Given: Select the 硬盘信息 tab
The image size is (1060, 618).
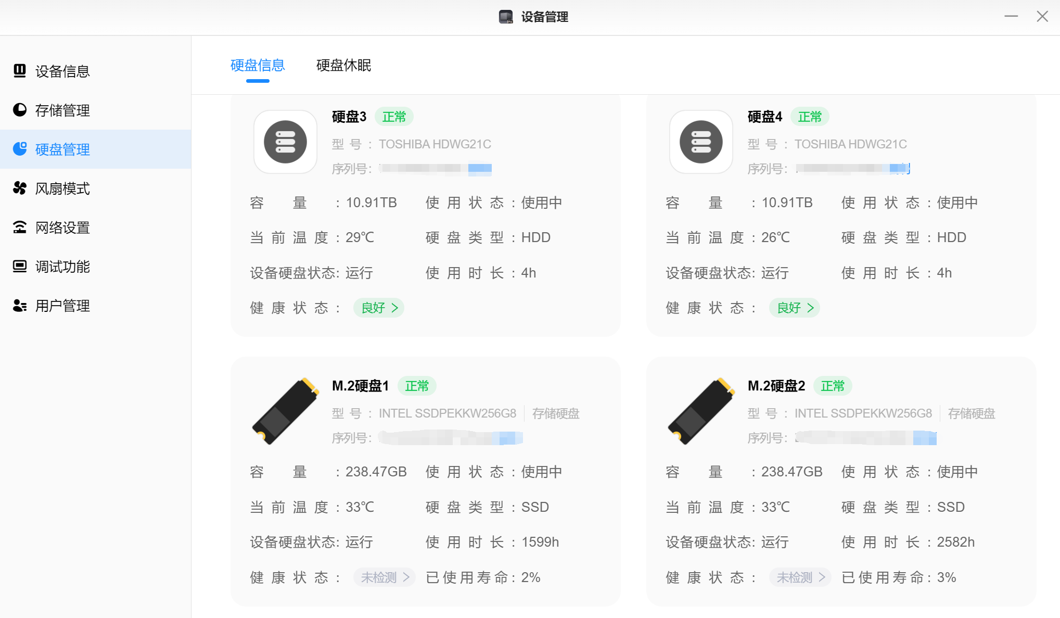Looking at the screenshot, I should [x=258, y=66].
